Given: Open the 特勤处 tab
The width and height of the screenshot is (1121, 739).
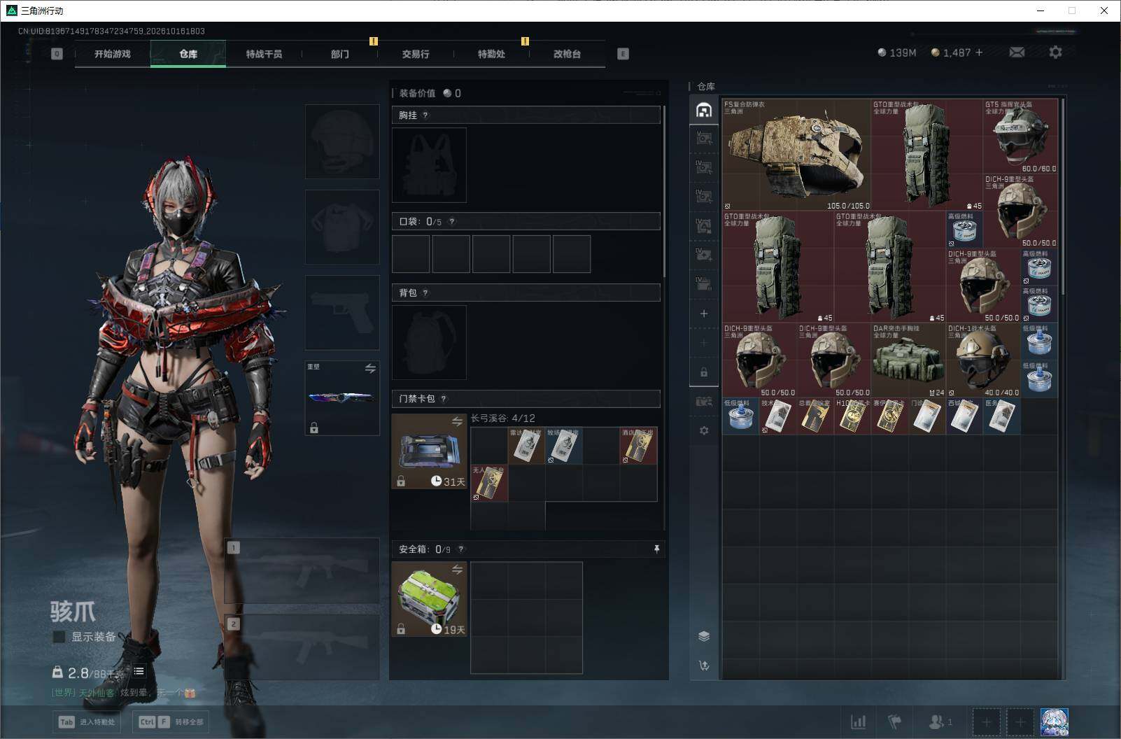Looking at the screenshot, I should (x=491, y=54).
